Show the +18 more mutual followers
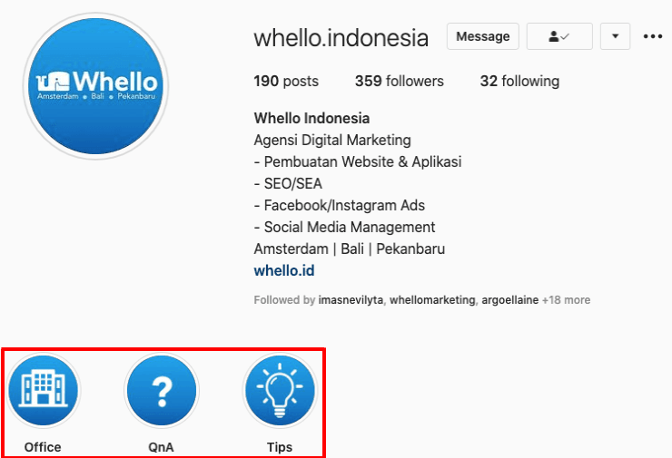The image size is (672, 458). coord(566,299)
